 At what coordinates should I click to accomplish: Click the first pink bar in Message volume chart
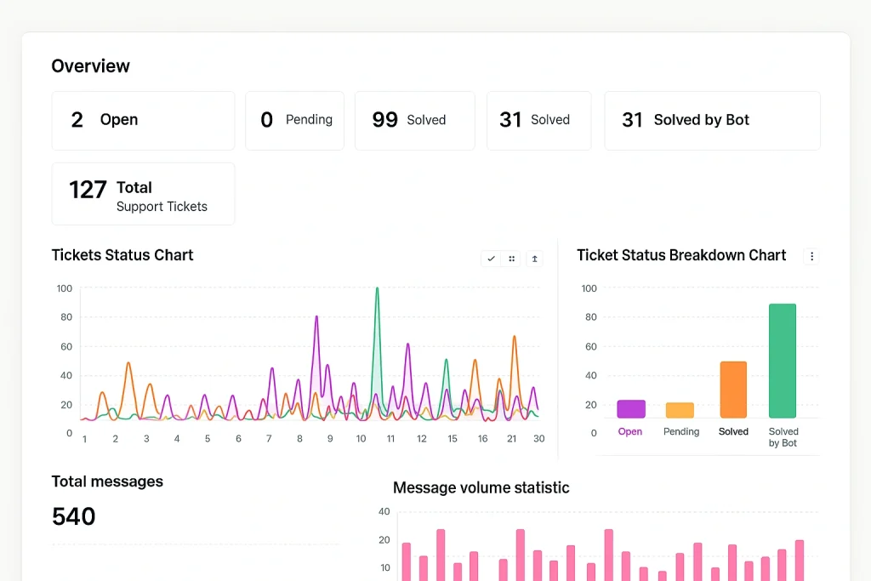tap(406, 561)
